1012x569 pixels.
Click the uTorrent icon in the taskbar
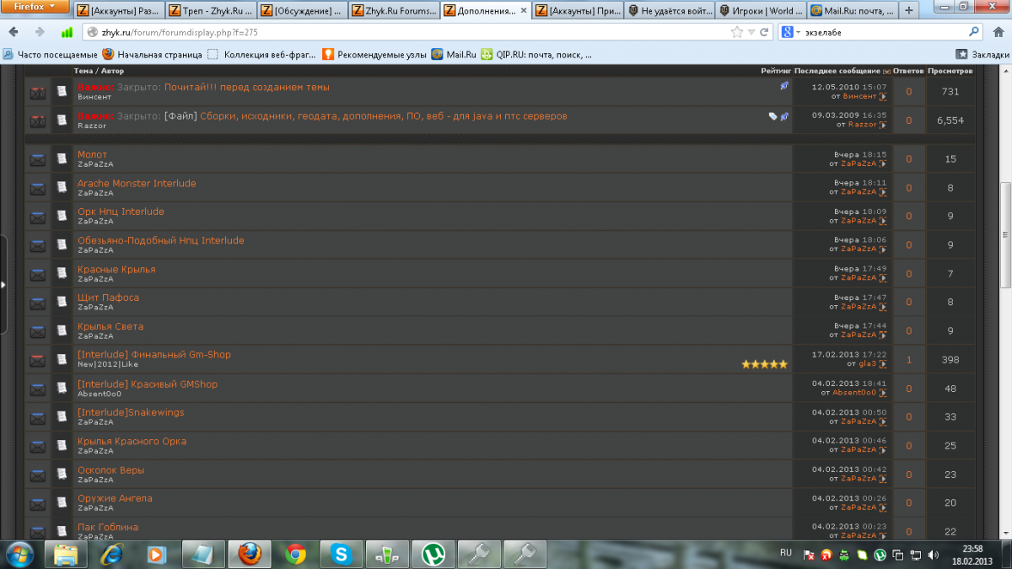click(x=433, y=554)
